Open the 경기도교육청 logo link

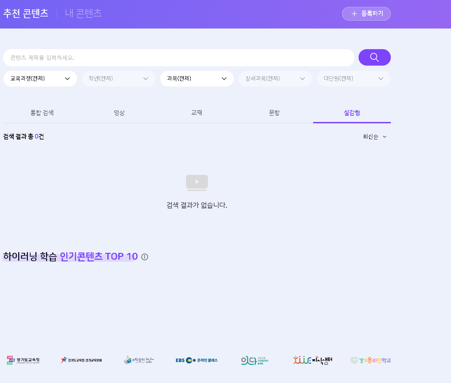click(x=23, y=360)
